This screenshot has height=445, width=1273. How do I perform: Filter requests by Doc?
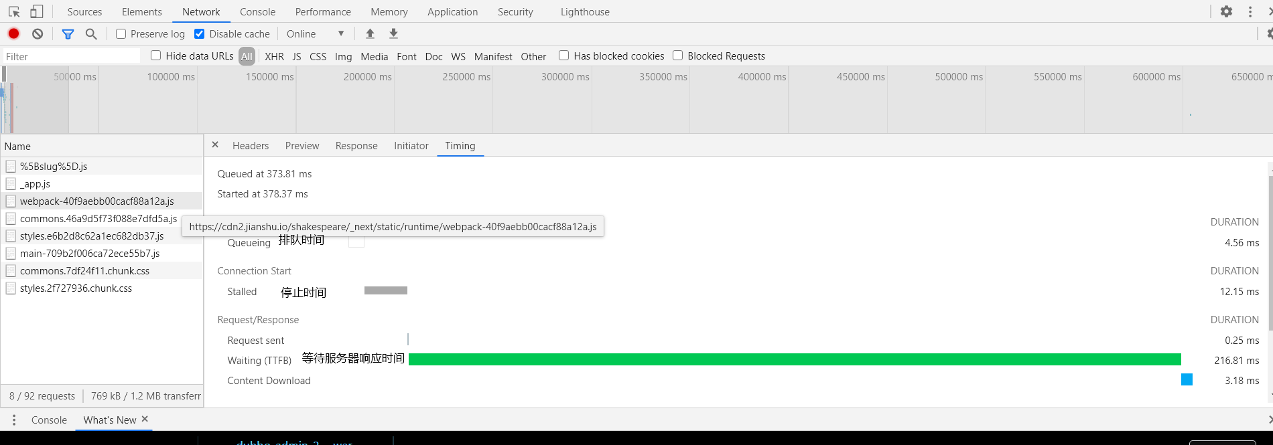434,56
